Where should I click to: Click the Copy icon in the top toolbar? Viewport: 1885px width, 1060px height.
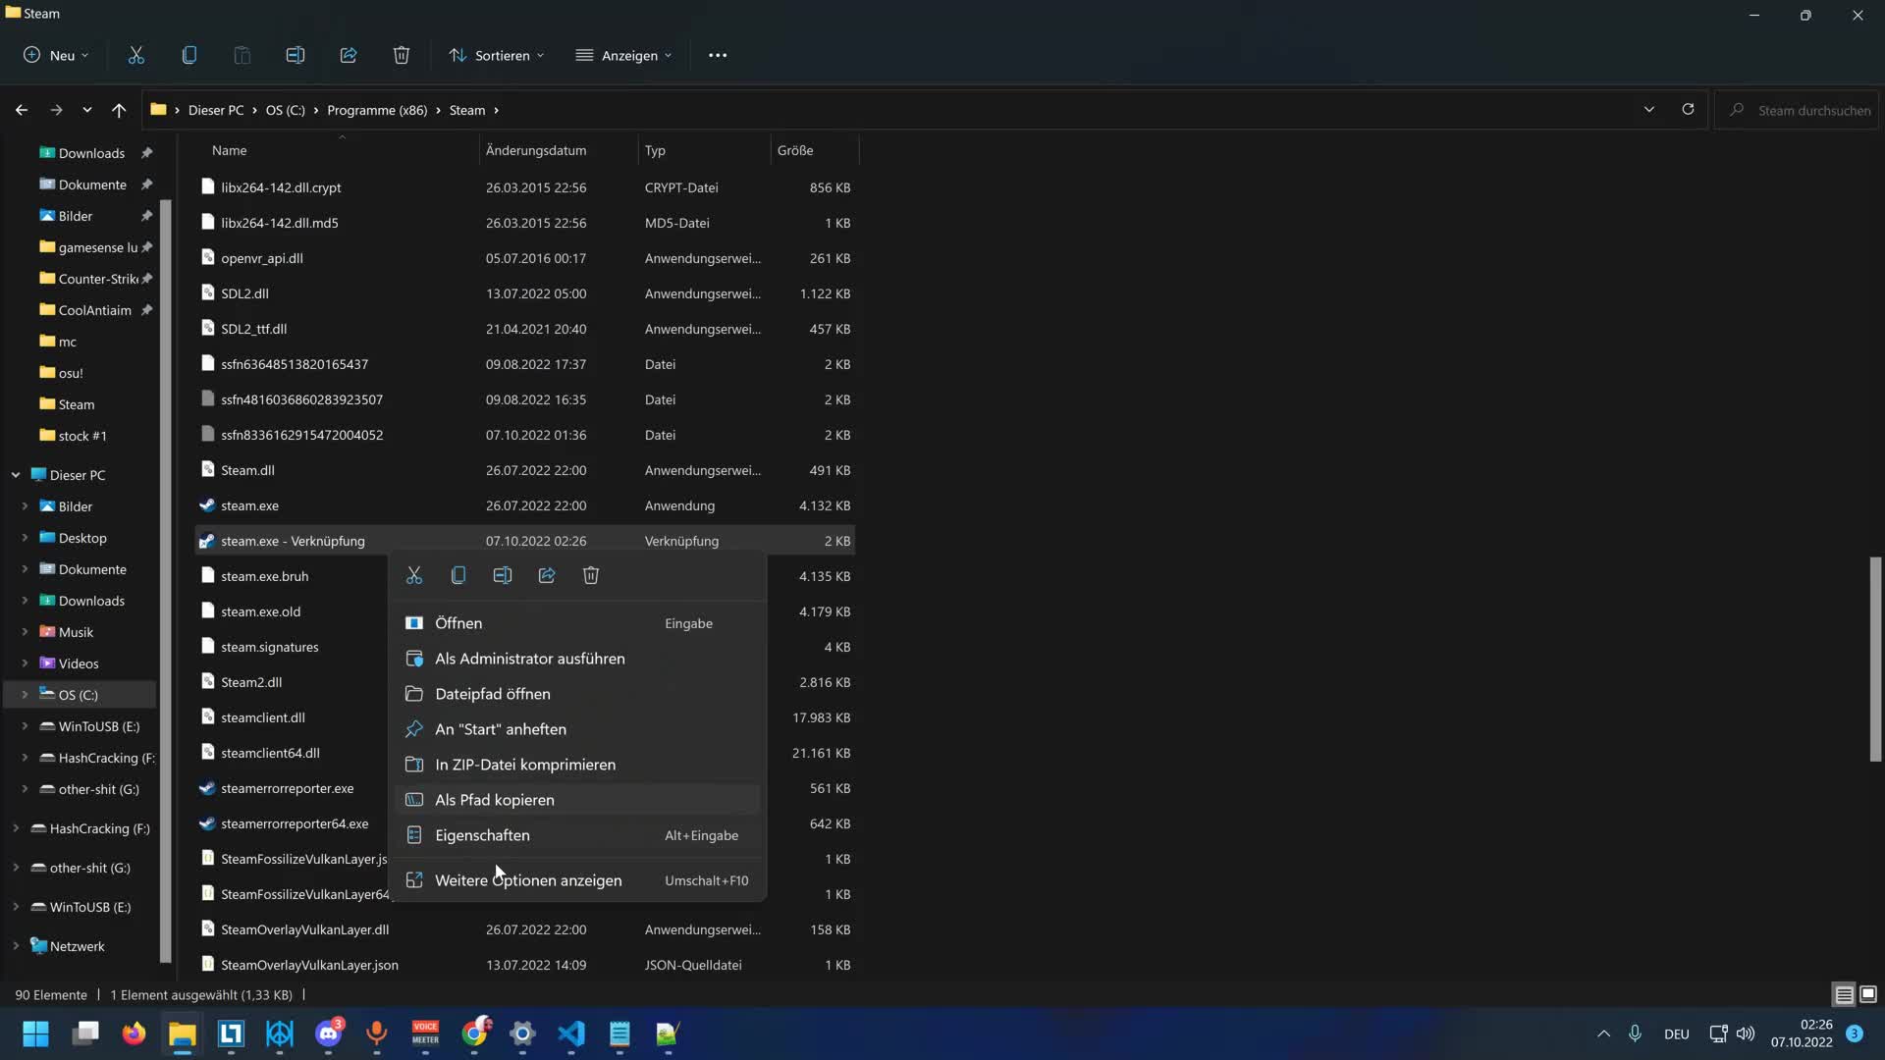click(189, 55)
